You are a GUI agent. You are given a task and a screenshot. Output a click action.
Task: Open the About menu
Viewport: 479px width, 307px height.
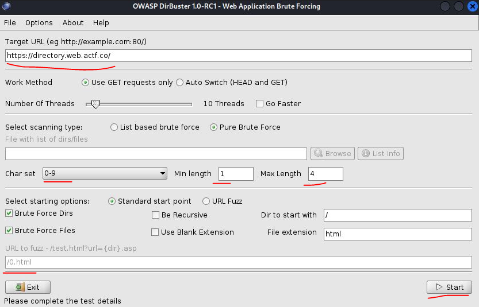(73, 23)
